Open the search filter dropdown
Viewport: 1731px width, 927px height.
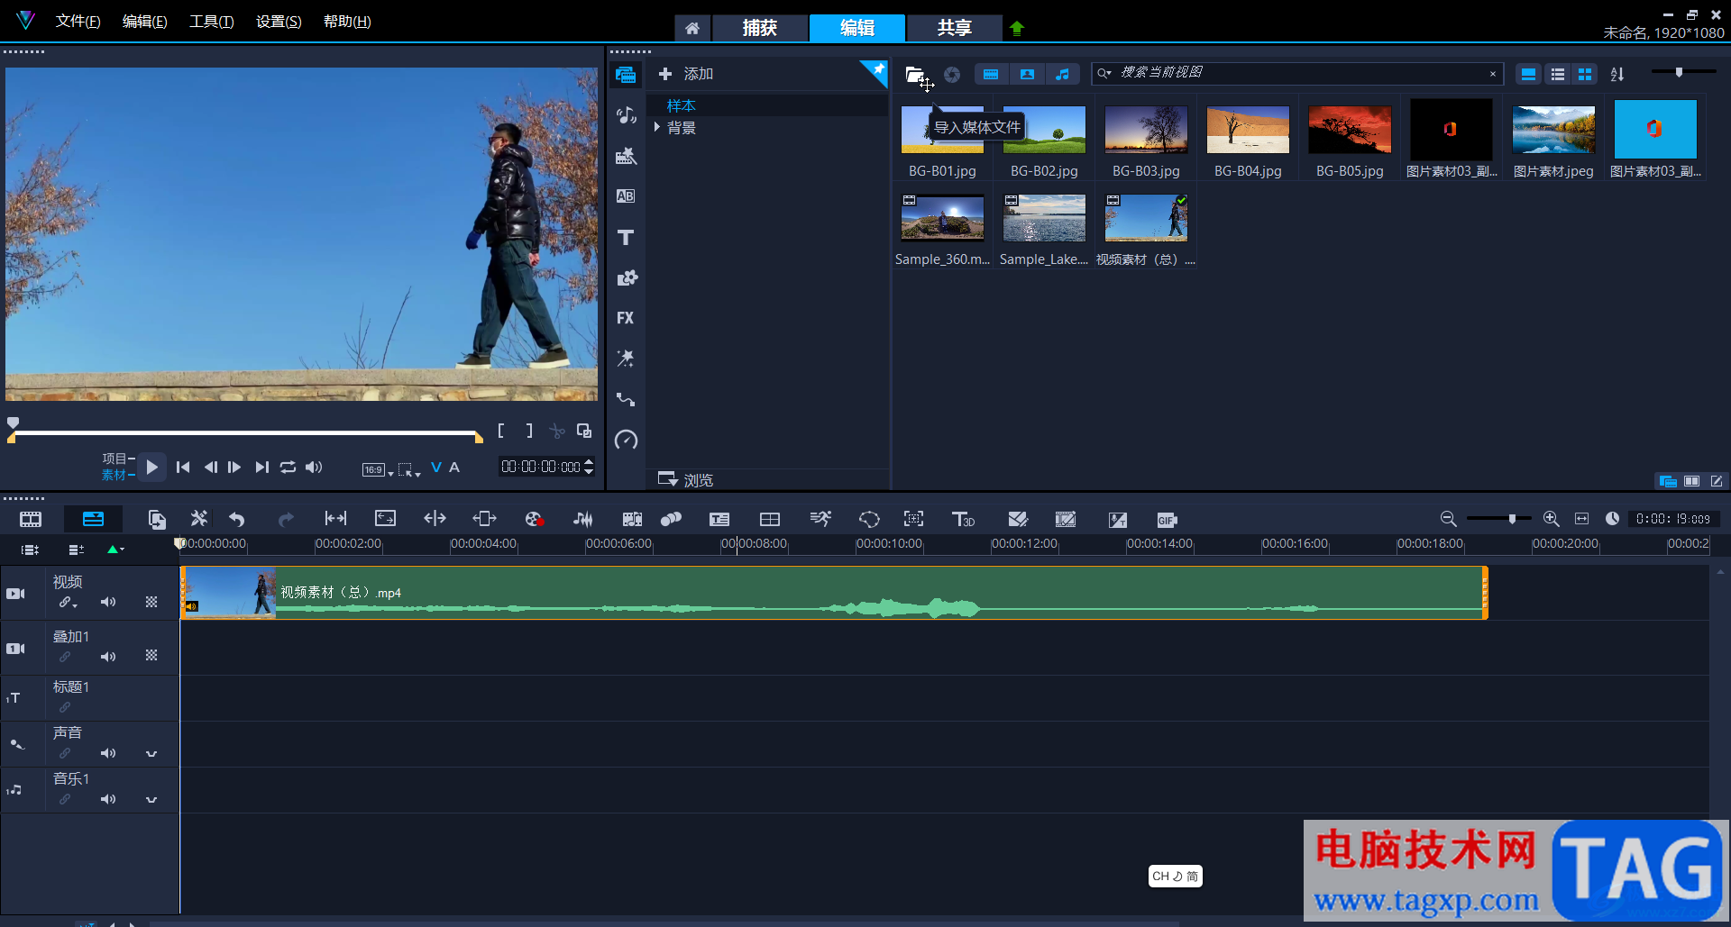[x=1104, y=74]
